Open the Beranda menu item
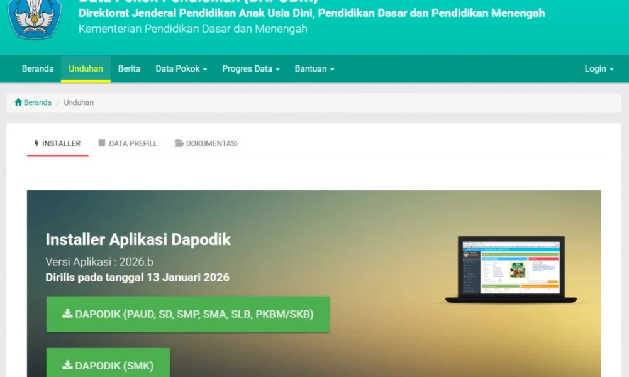The width and height of the screenshot is (629, 377). coord(38,69)
